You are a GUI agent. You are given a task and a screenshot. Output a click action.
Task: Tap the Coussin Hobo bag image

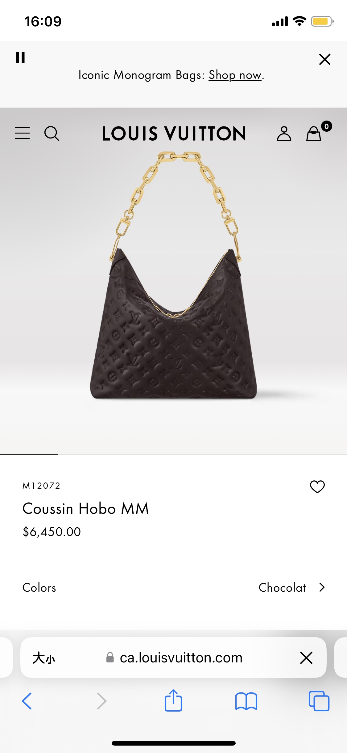pos(174,275)
